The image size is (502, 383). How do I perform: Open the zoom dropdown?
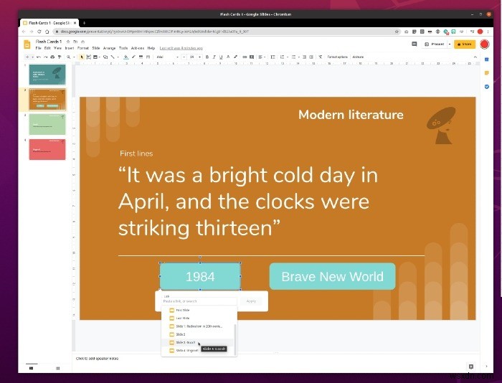[71, 57]
